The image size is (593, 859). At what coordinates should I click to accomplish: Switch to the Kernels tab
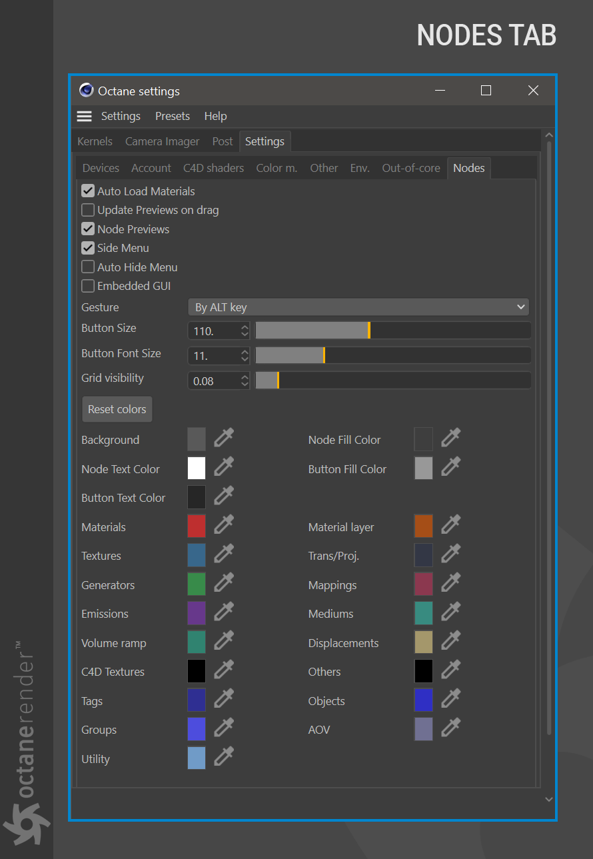click(95, 141)
